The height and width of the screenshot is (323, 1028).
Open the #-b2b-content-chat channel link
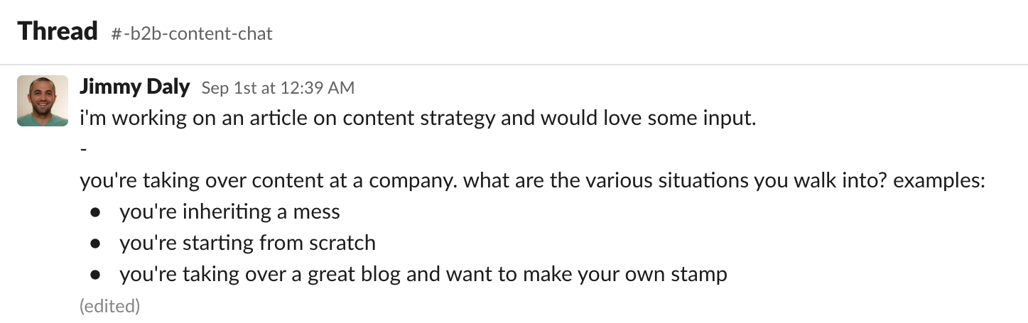point(192,33)
